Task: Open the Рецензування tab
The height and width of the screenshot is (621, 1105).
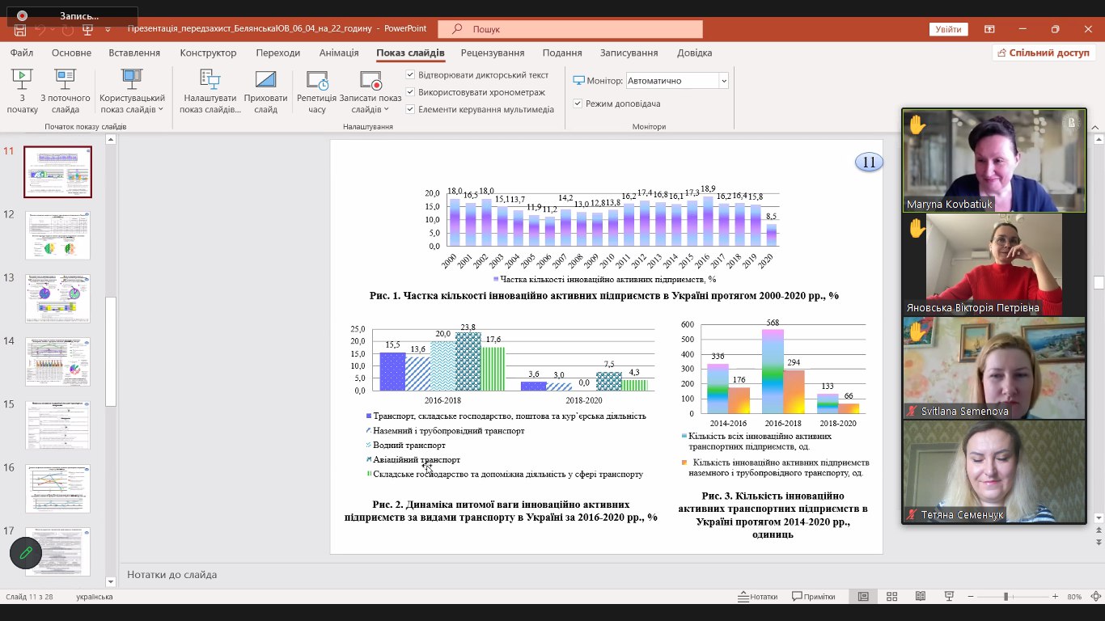Action: [x=493, y=53]
